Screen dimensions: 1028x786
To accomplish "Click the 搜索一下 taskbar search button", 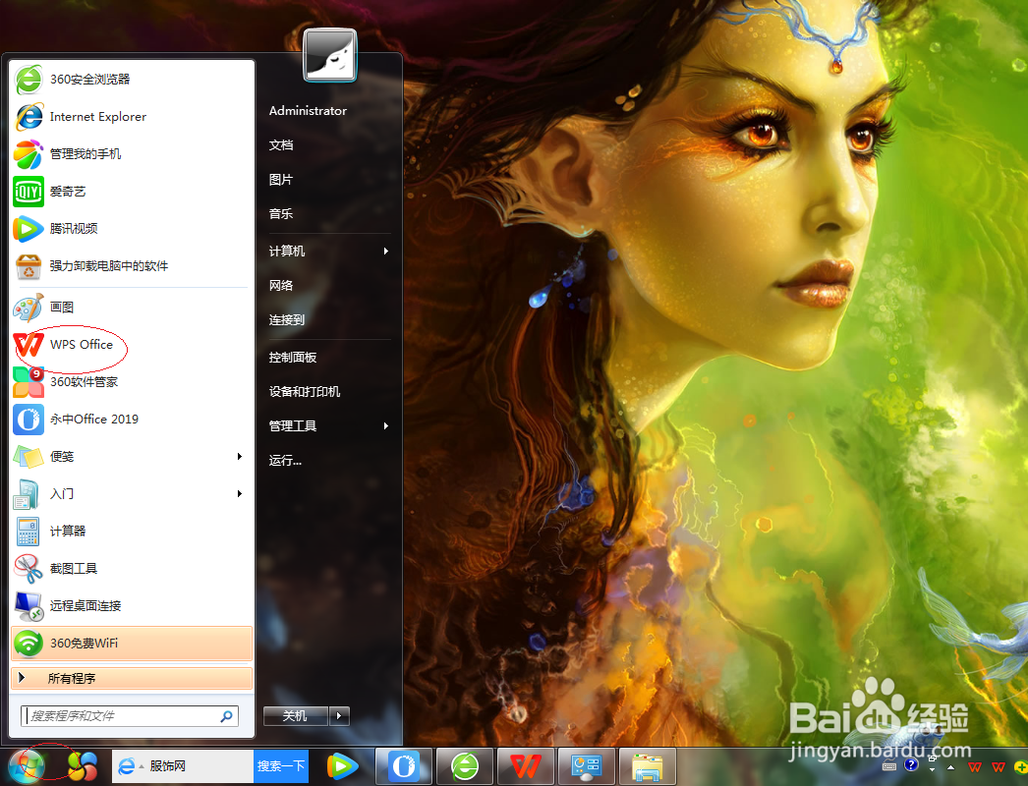I will coord(281,766).
